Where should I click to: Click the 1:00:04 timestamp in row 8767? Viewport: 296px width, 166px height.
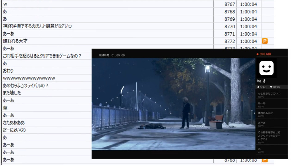tap(249, 4)
